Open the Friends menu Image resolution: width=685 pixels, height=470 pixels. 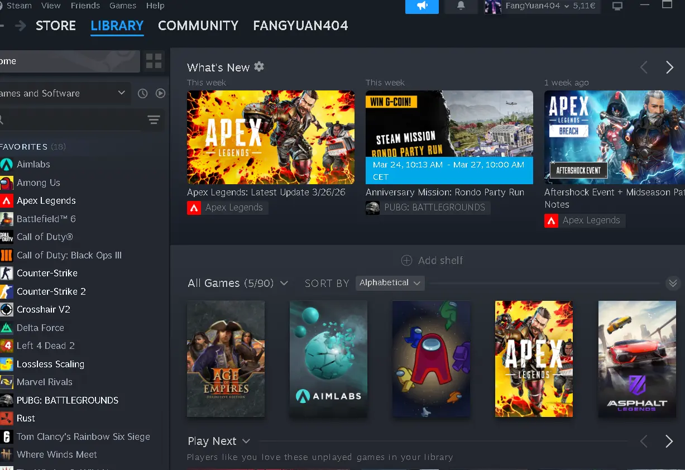coord(85,6)
